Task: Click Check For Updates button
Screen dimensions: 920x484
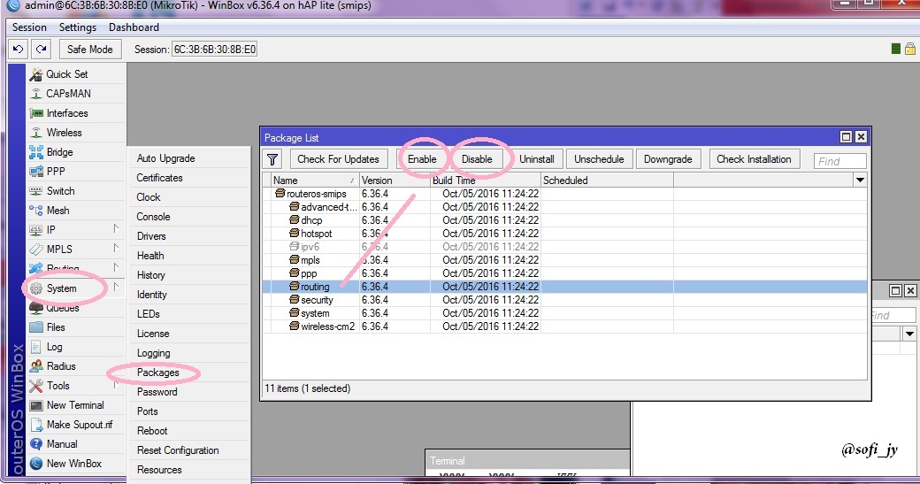Action: [x=338, y=159]
